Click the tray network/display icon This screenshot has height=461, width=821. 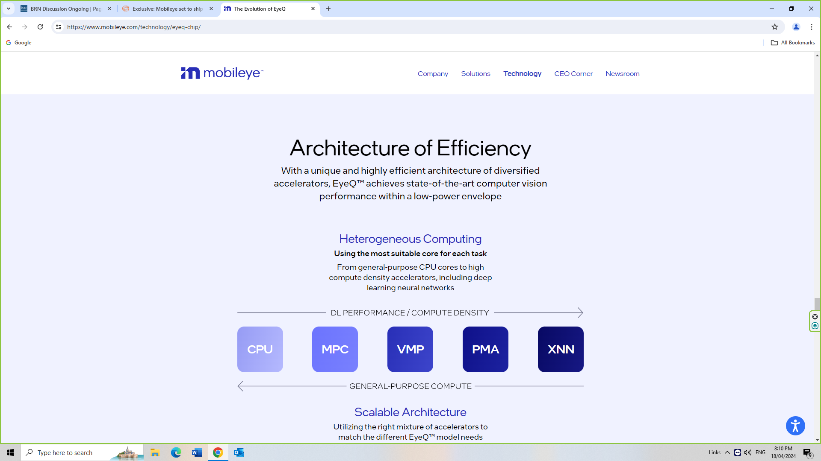click(x=738, y=452)
